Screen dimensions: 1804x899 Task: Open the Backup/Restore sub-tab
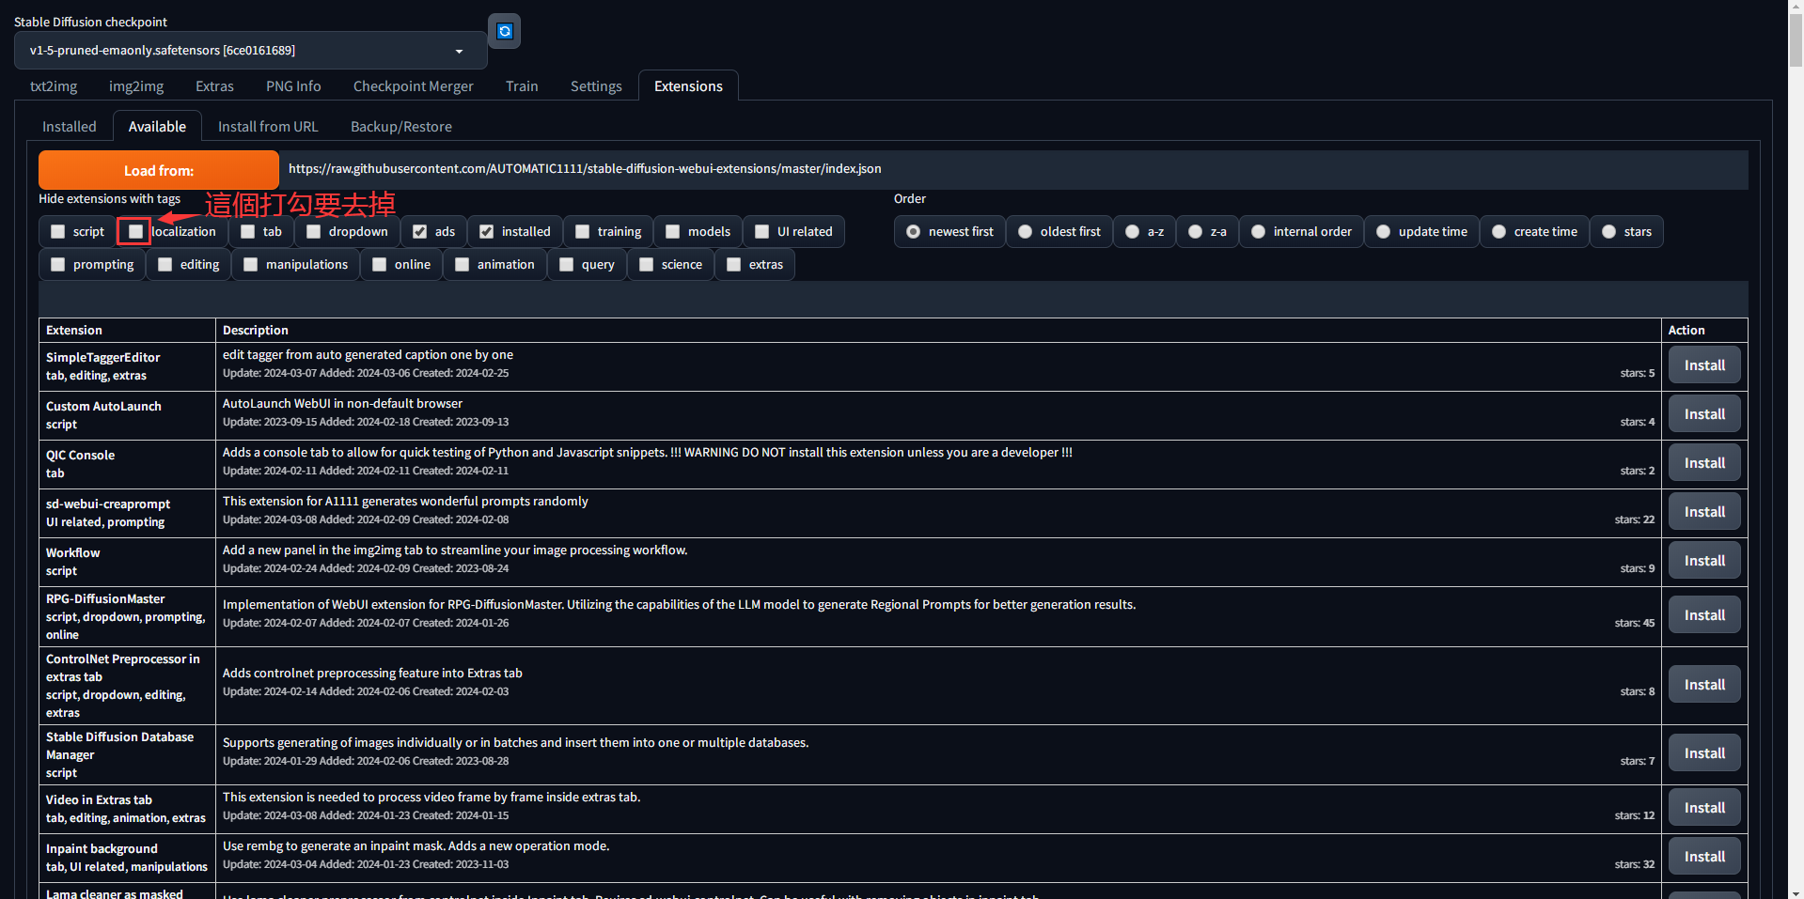coord(401,126)
